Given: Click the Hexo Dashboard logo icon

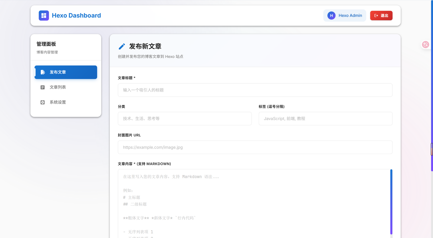Looking at the screenshot, I should point(44,15).
